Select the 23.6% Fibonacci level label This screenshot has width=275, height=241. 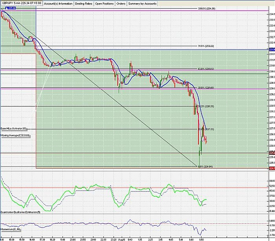click(206, 129)
